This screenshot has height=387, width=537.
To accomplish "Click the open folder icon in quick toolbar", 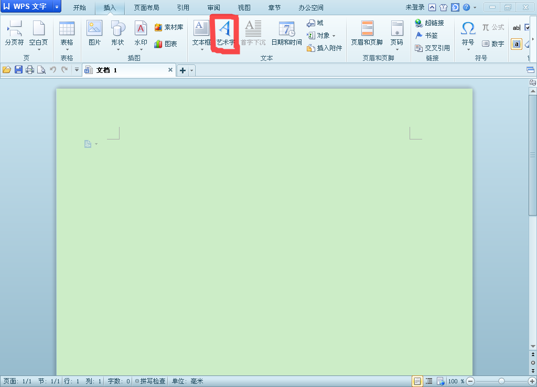I will click(x=7, y=70).
